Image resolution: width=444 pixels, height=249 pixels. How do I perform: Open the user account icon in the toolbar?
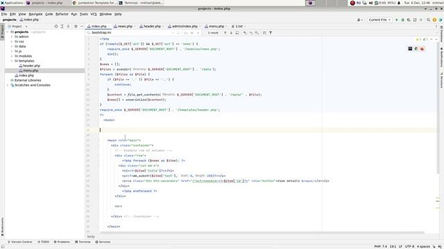click(x=359, y=20)
